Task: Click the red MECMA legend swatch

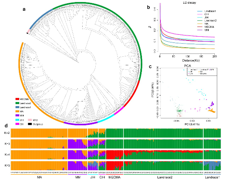Action: 17,99
